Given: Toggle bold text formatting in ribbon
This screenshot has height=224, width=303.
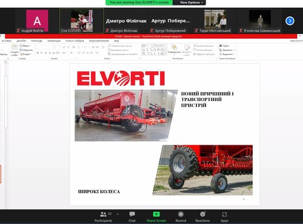Looking at the screenshot, I should point(38,53).
